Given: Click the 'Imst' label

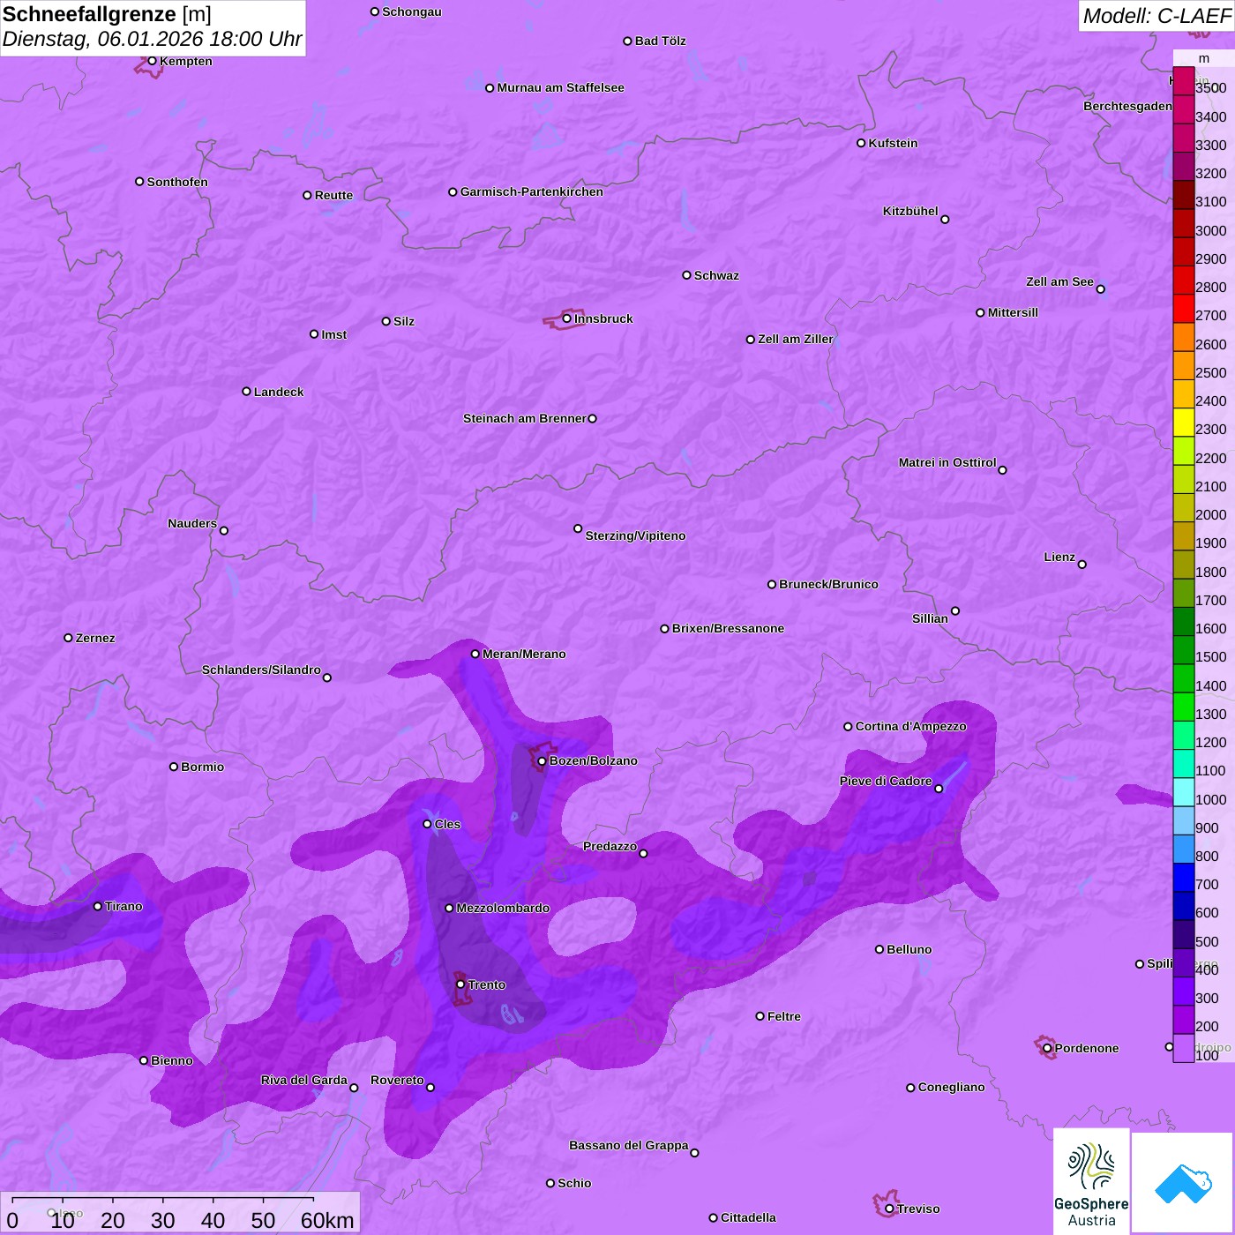Looking at the screenshot, I should point(334,334).
